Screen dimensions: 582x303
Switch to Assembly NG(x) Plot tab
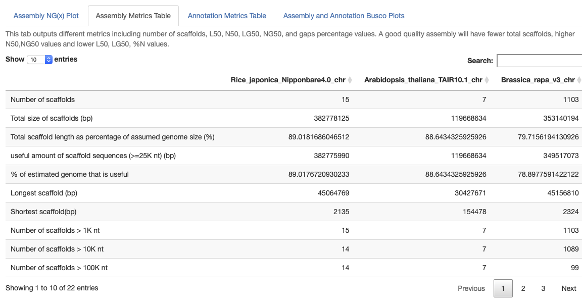[x=46, y=16]
